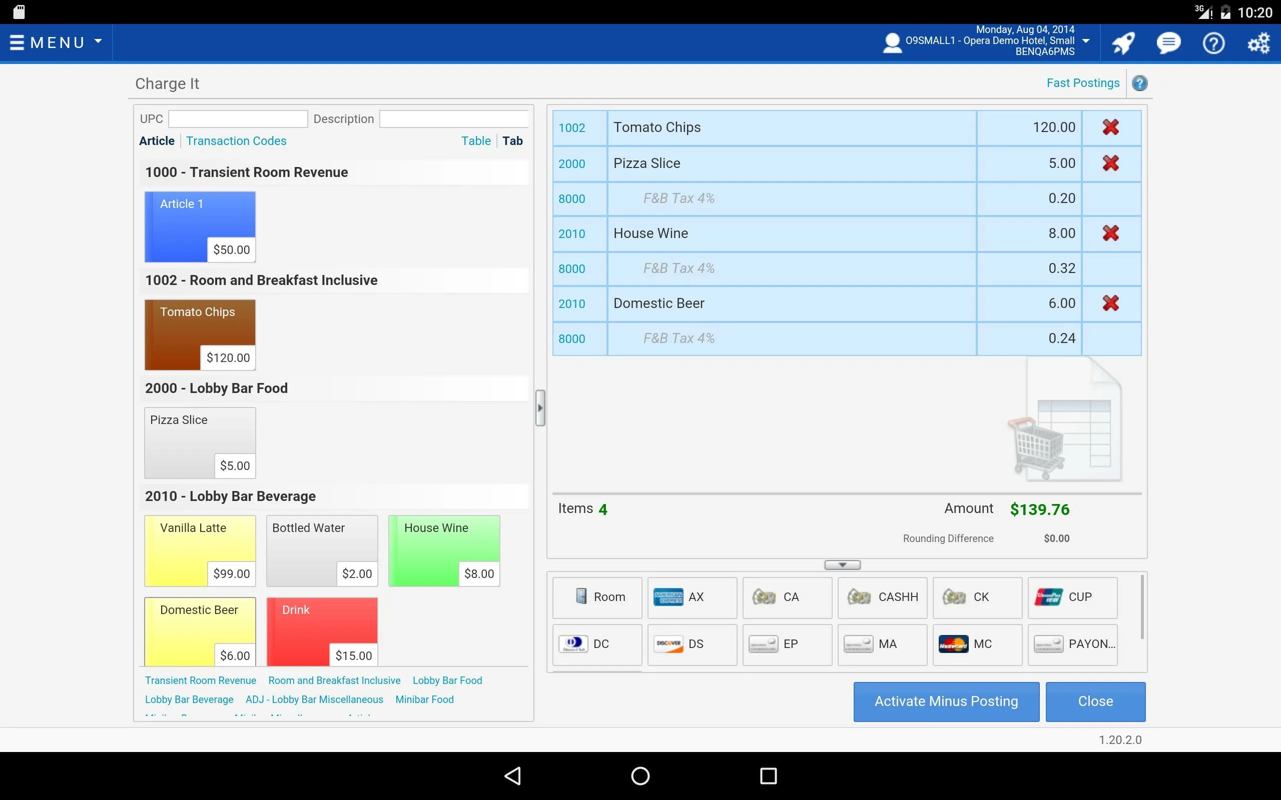Open the chat messages icon
The image size is (1281, 800).
[1168, 43]
